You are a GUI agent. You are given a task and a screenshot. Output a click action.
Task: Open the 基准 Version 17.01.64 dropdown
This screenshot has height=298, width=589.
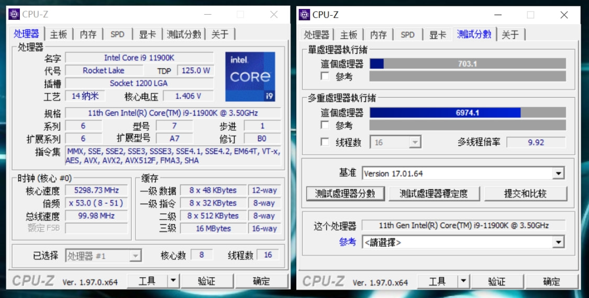pyautogui.click(x=558, y=174)
